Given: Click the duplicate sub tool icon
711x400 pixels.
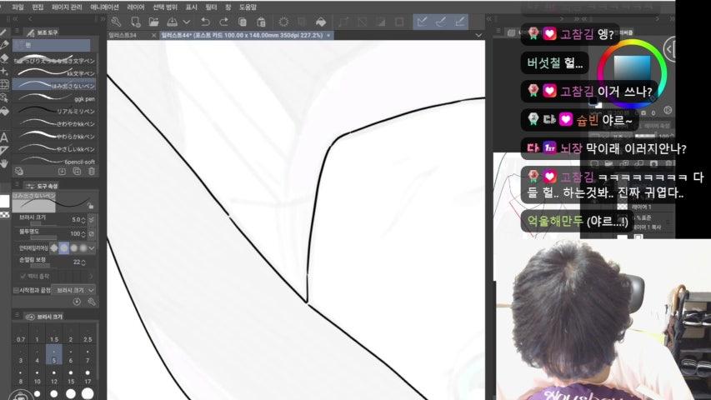Looking at the screenshot, I should pyautogui.click(x=77, y=172).
